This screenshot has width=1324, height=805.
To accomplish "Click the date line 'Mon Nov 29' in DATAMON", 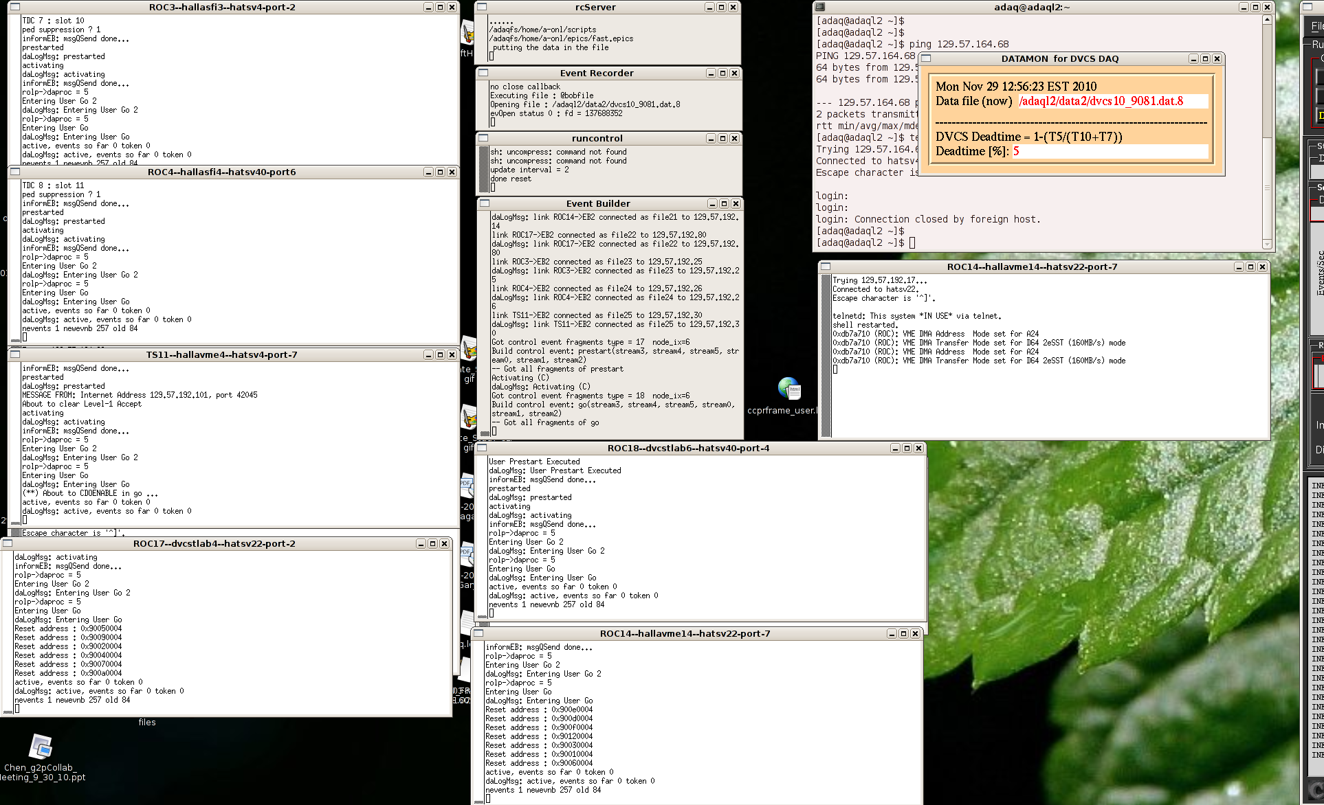I will point(1016,87).
